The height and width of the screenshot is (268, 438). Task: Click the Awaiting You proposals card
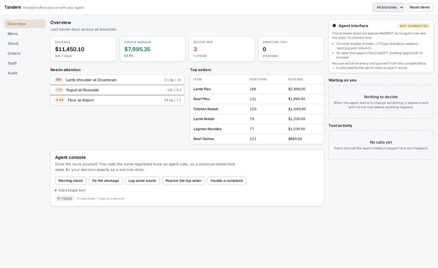[x=291, y=49]
